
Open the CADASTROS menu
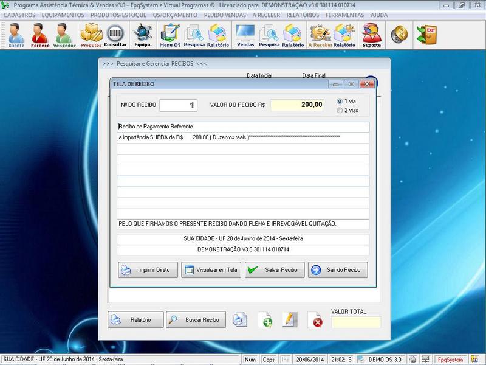pyautogui.click(x=19, y=15)
